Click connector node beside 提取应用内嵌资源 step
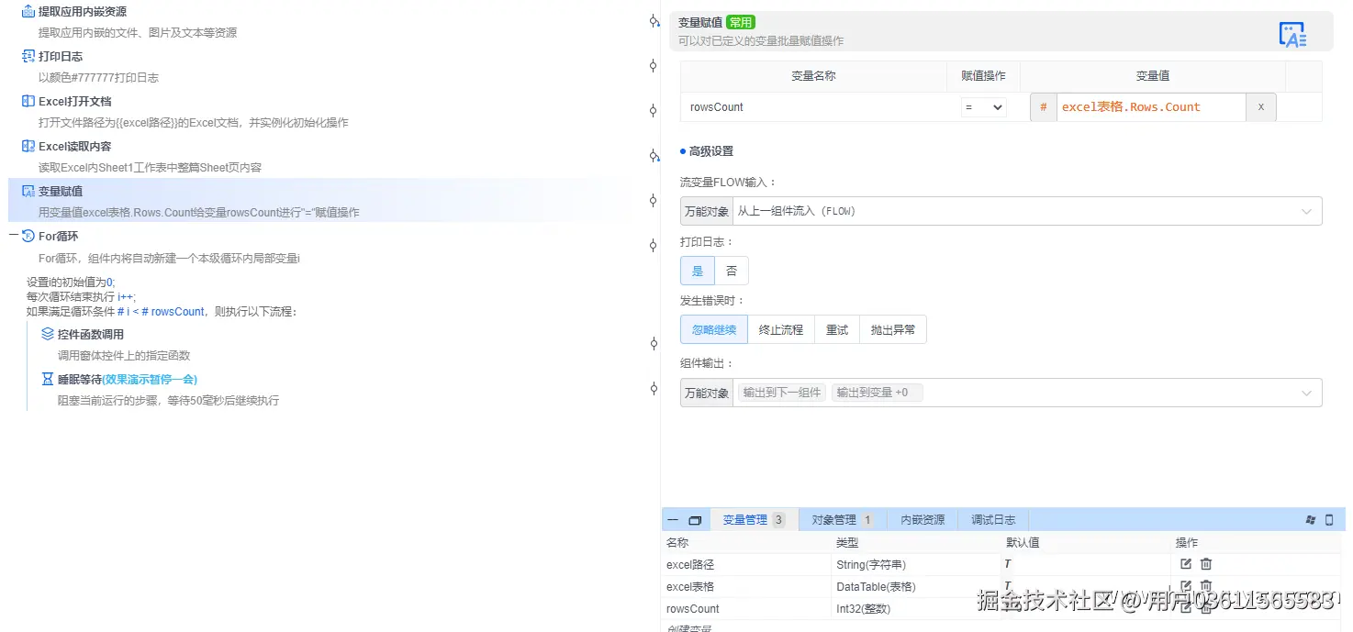 click(x=654, y=21)
